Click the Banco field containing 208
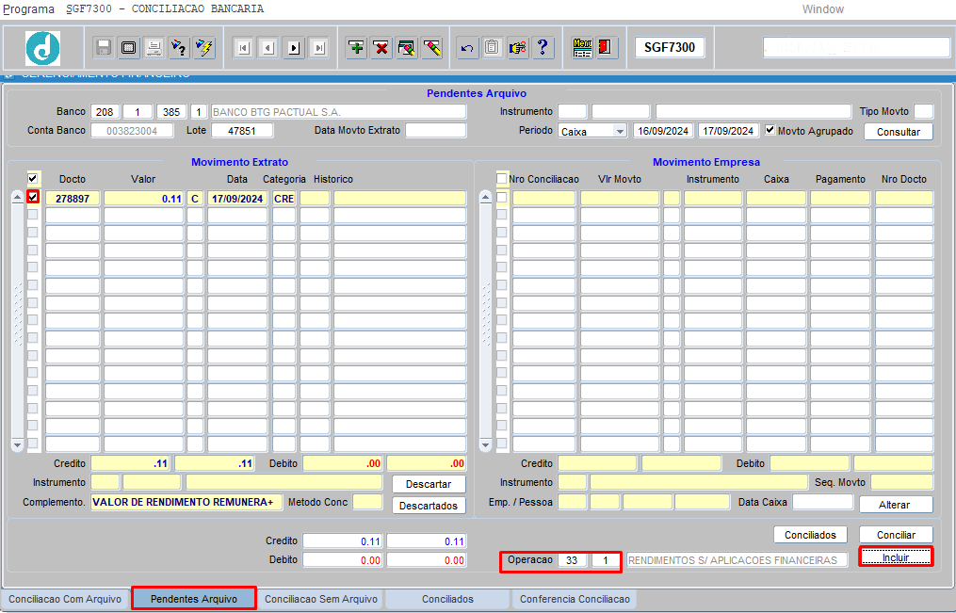 pyautogui.click(x=105, y=112)
